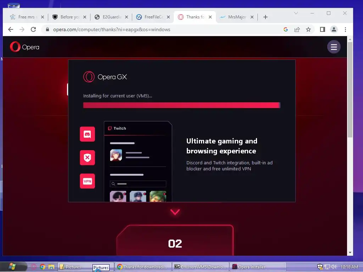Open a new browser tab

click(x=266, y=17)
